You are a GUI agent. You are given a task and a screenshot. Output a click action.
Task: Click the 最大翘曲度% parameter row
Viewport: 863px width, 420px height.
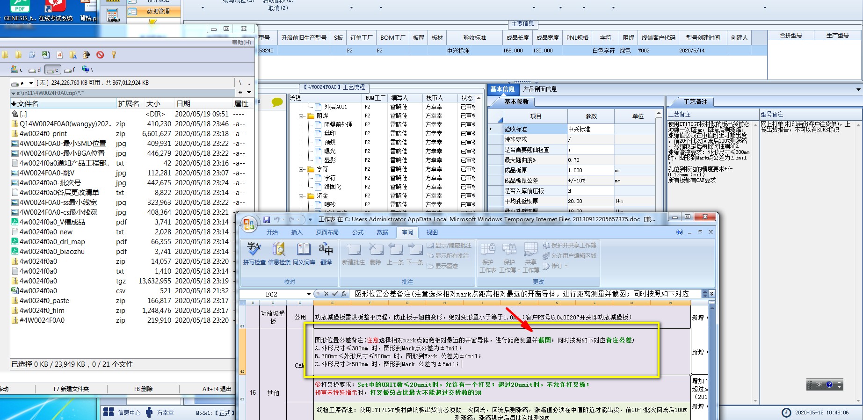coord(571,160)
